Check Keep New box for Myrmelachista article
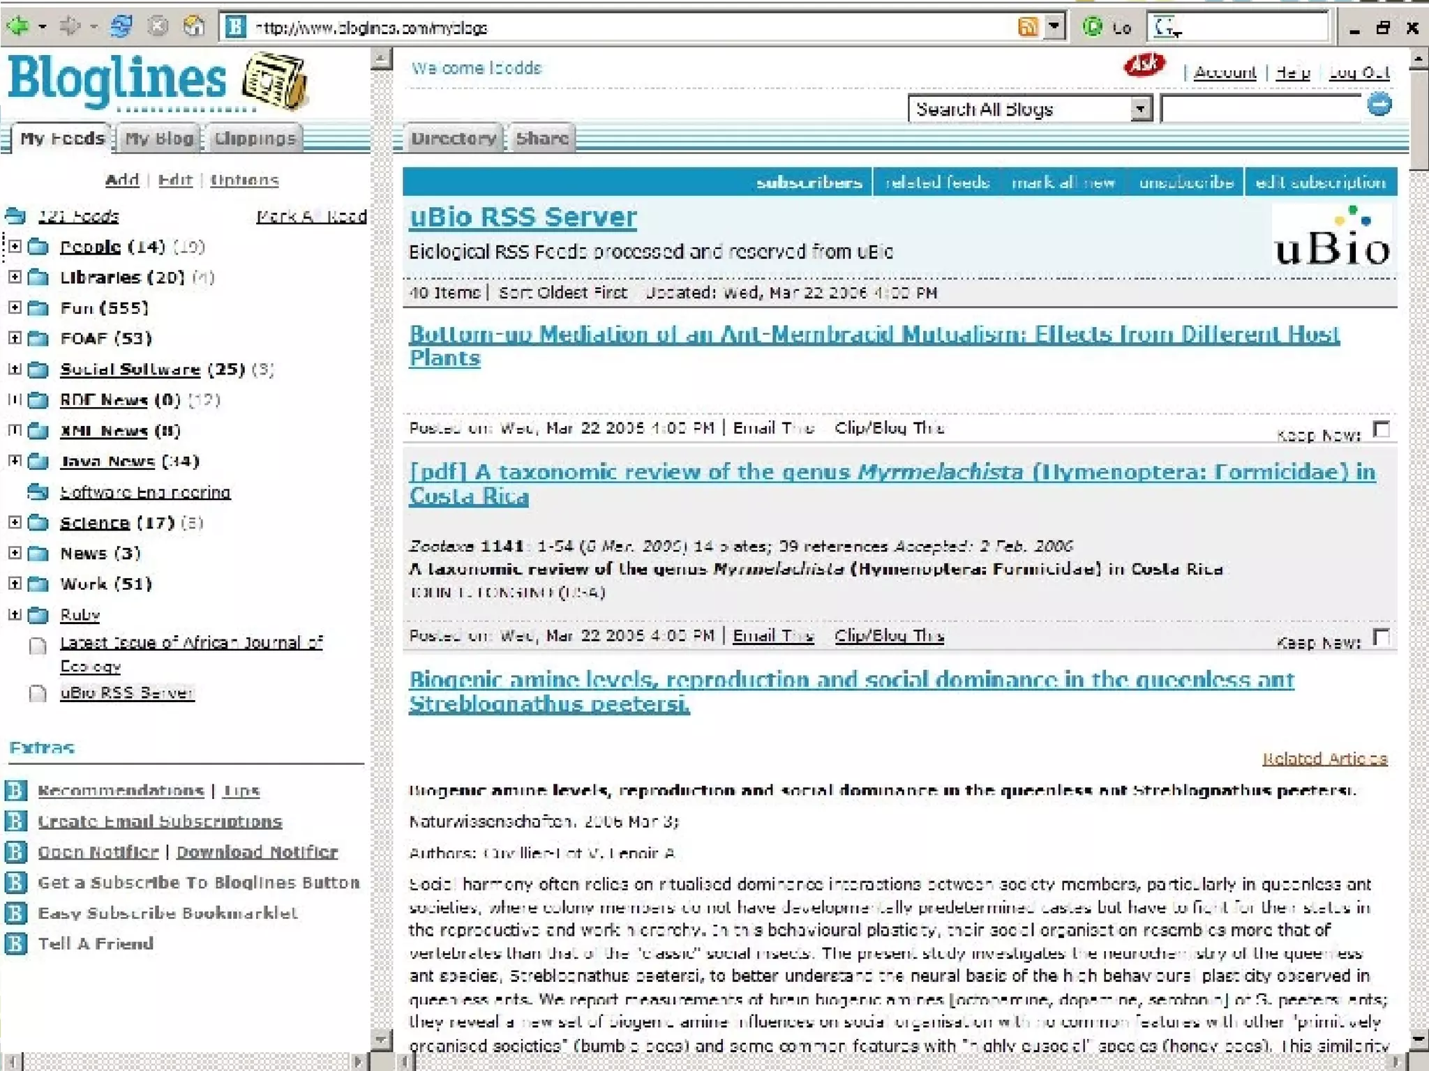Image resolution: width=1429 pixels, height=1071 pixels. click(1381, 637)
